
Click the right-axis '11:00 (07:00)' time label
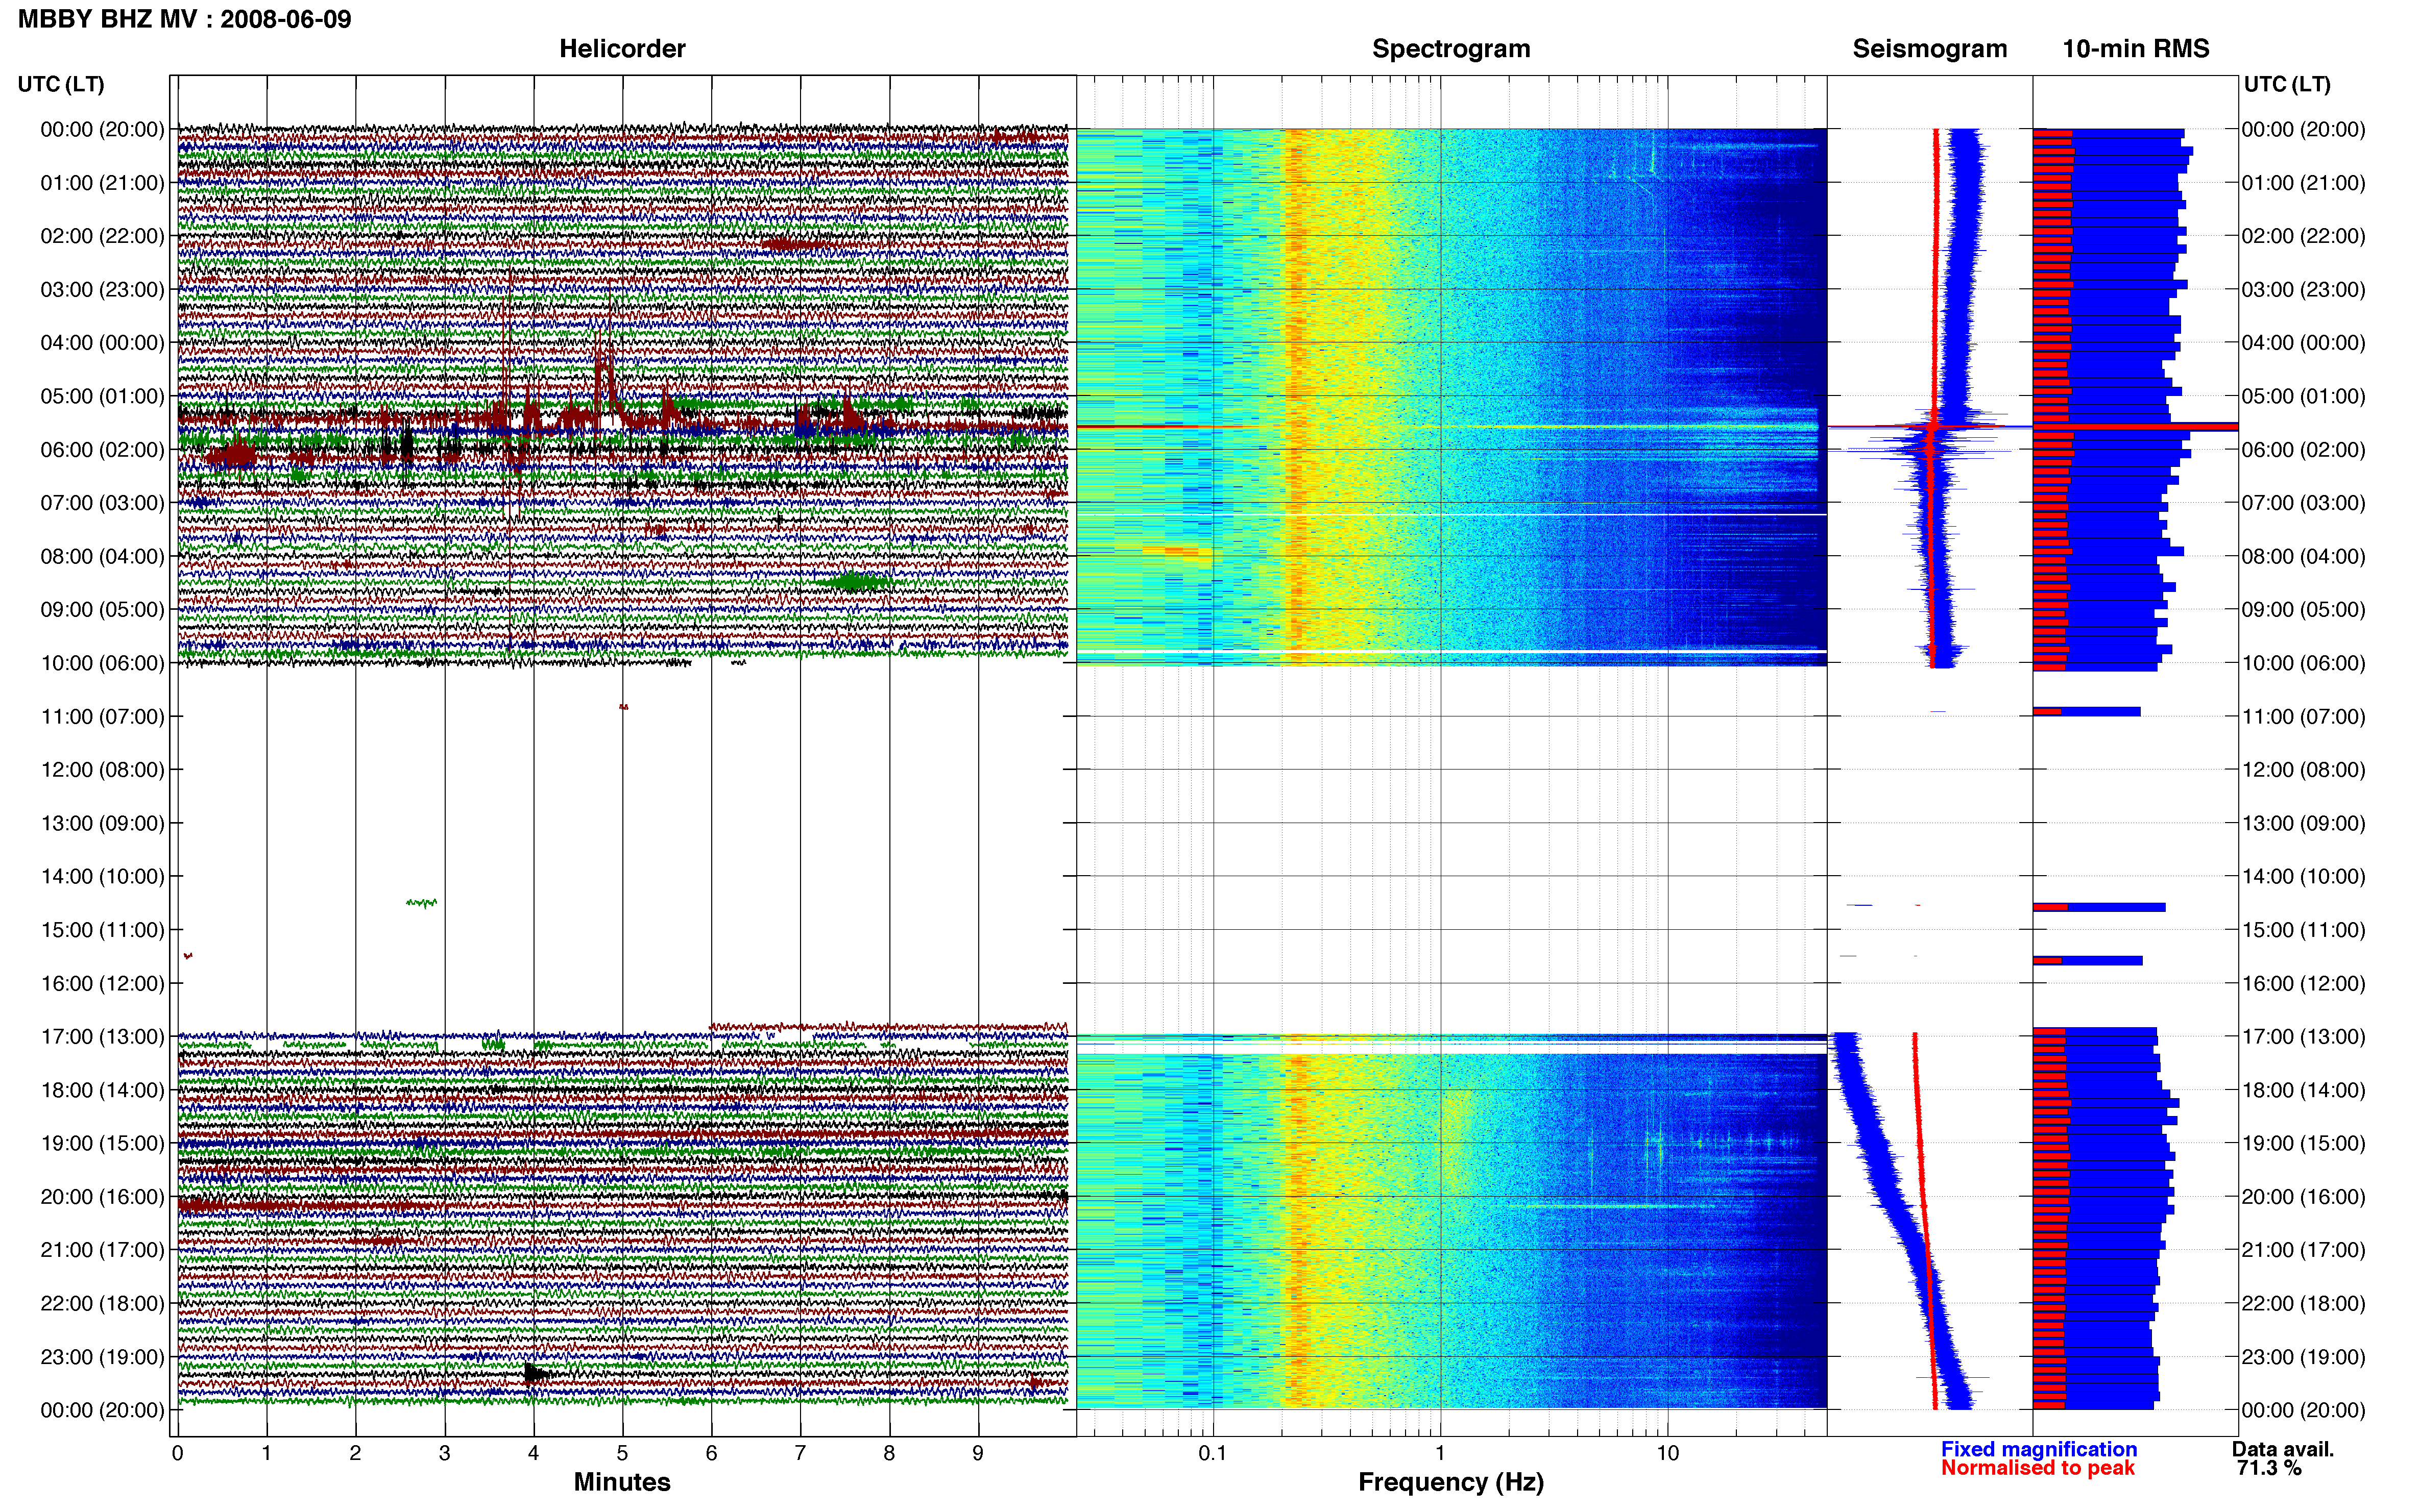pos(2303,716)
